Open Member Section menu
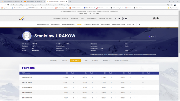This screenshot has width=180, height=101. point(105,19)
